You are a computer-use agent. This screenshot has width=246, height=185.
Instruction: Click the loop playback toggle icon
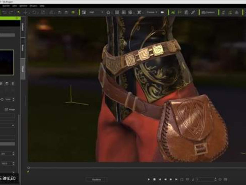click(x=182, y=179)
